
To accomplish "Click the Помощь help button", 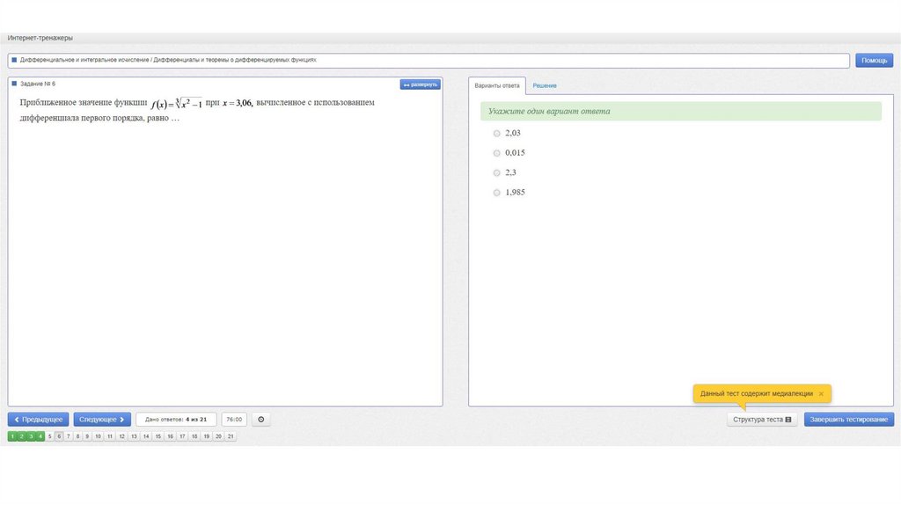I will point(874,61).
